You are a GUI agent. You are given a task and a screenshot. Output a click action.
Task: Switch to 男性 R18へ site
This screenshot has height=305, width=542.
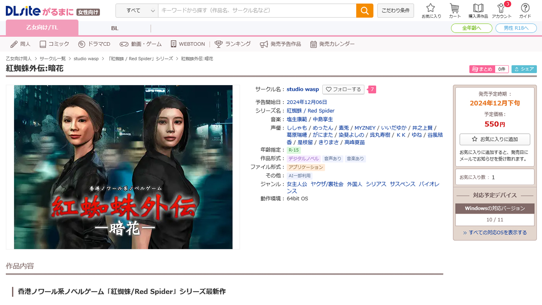(516, 28)
